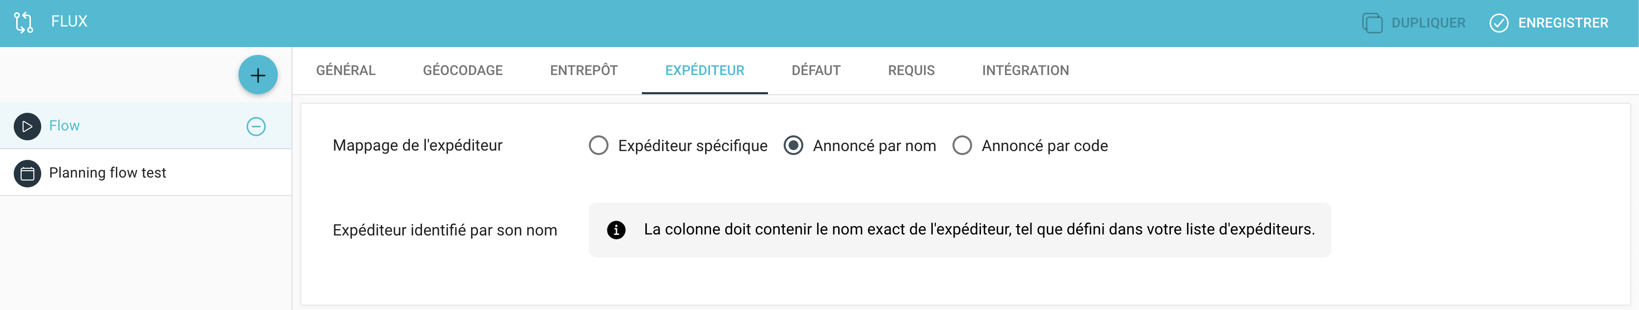Click the play icon beside Flow
1639x310 pixels.
pos(27,126)
